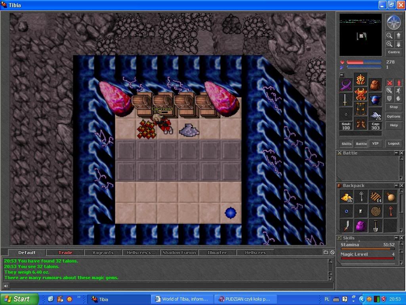Select gold coins stack of 56
This screenshot has width=406, height=305.
pos(347,197)
